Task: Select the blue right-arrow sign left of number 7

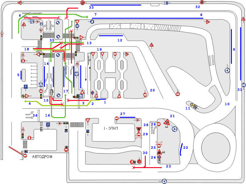Action: (77, 26)
